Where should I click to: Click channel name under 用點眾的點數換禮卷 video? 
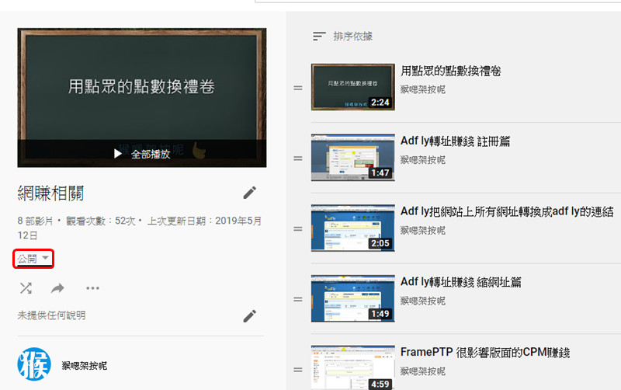423,89
